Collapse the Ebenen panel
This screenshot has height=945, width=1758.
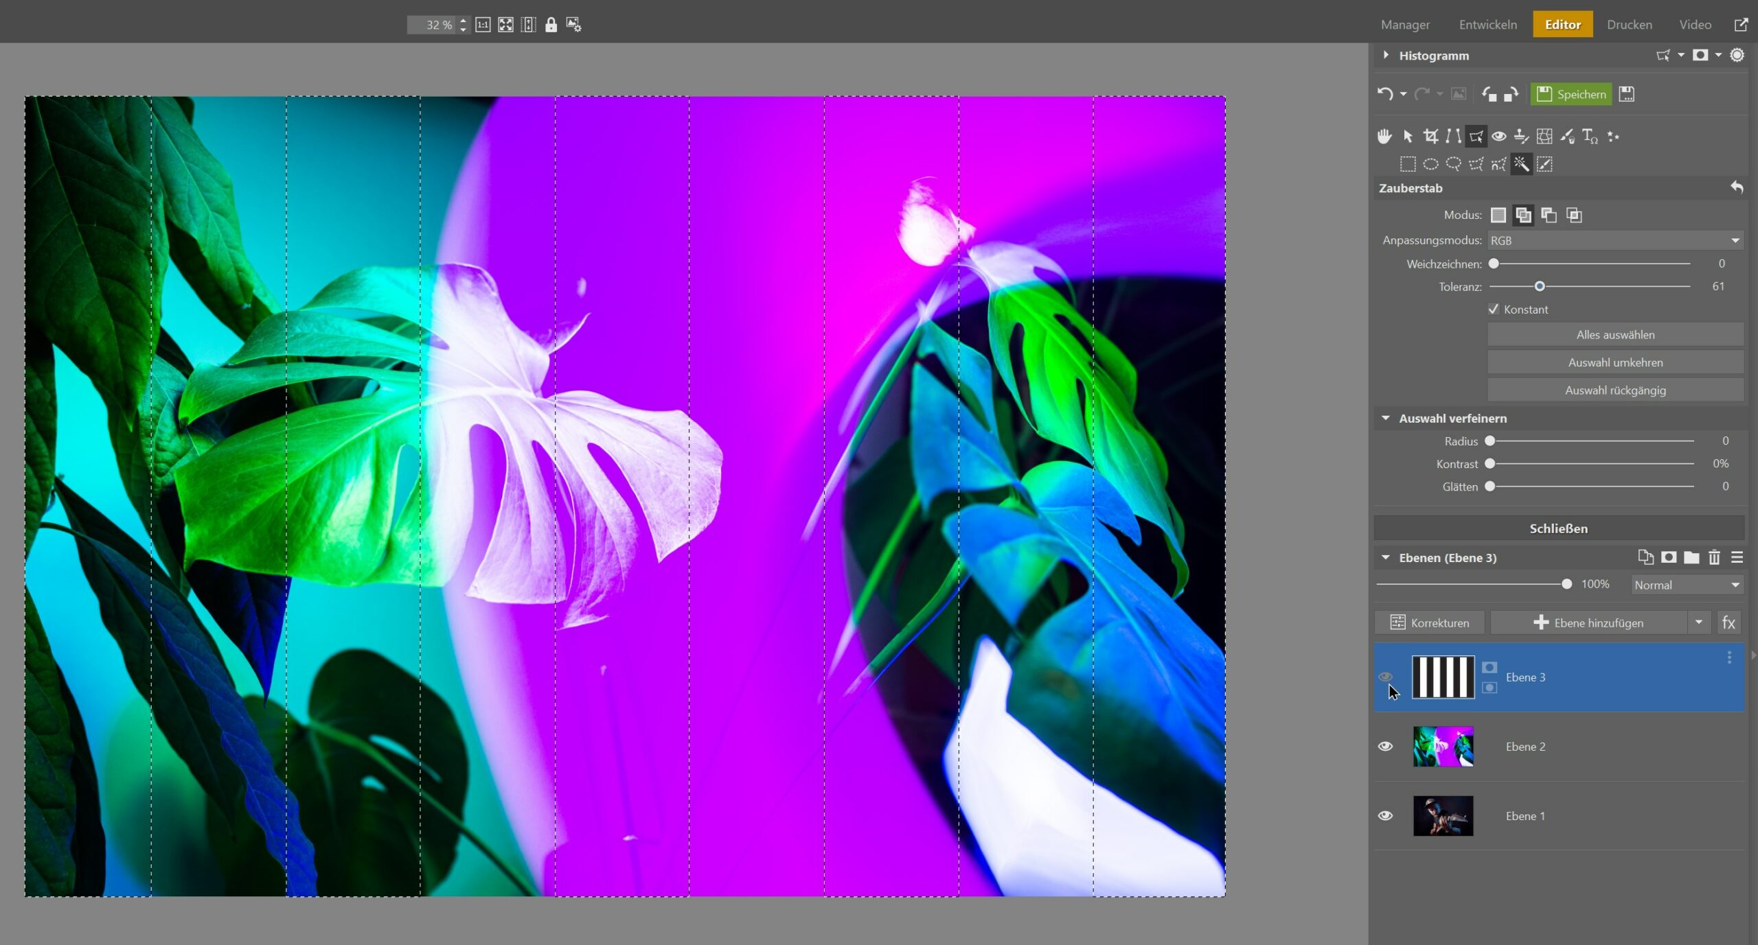pos(1386,557)
